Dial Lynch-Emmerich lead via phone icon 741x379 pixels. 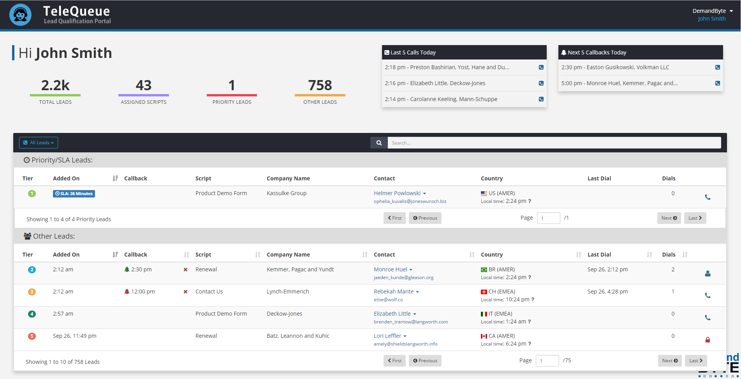click(708, 295)
